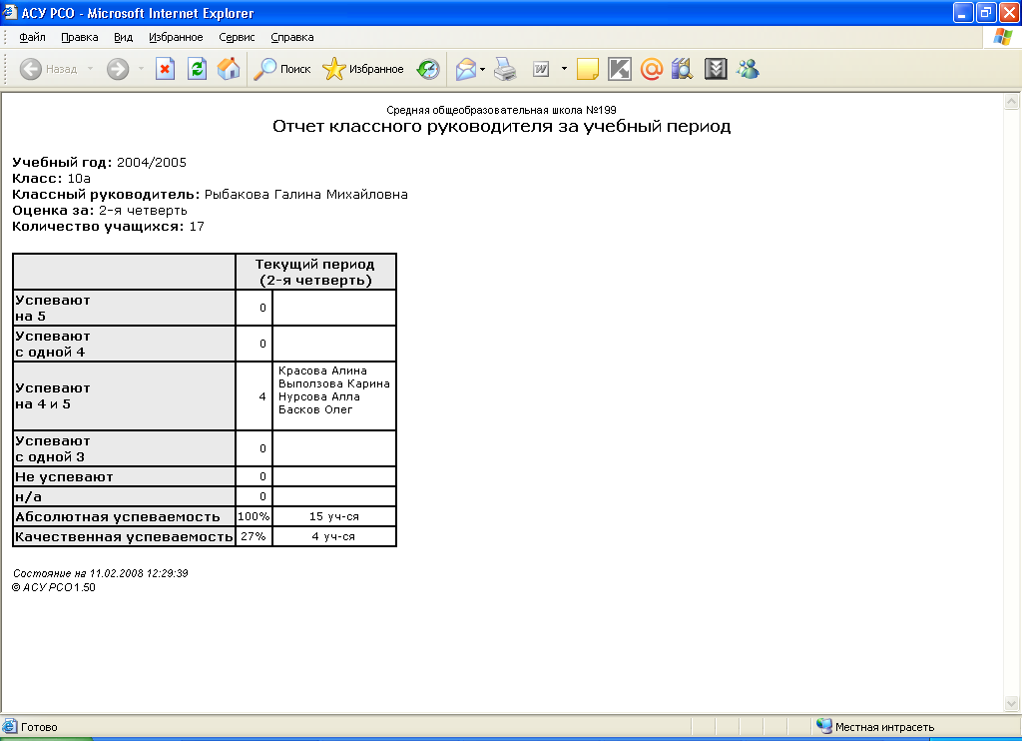The width and height of the screenshot is (1022, 741).
Task: Click the '© АСУ РСО 1.50' footer text
Action: [x=54, y=587]
